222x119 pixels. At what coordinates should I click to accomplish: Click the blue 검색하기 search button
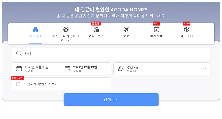[111, 100]
